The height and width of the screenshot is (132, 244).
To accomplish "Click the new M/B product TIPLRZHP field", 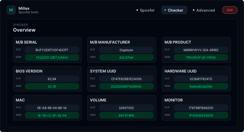I will pos(201,57).
